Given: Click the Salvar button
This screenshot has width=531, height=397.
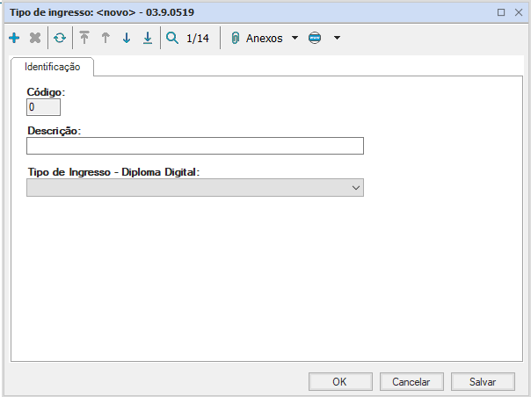Looking at the screenshot, I should click(x=483, y=382).
